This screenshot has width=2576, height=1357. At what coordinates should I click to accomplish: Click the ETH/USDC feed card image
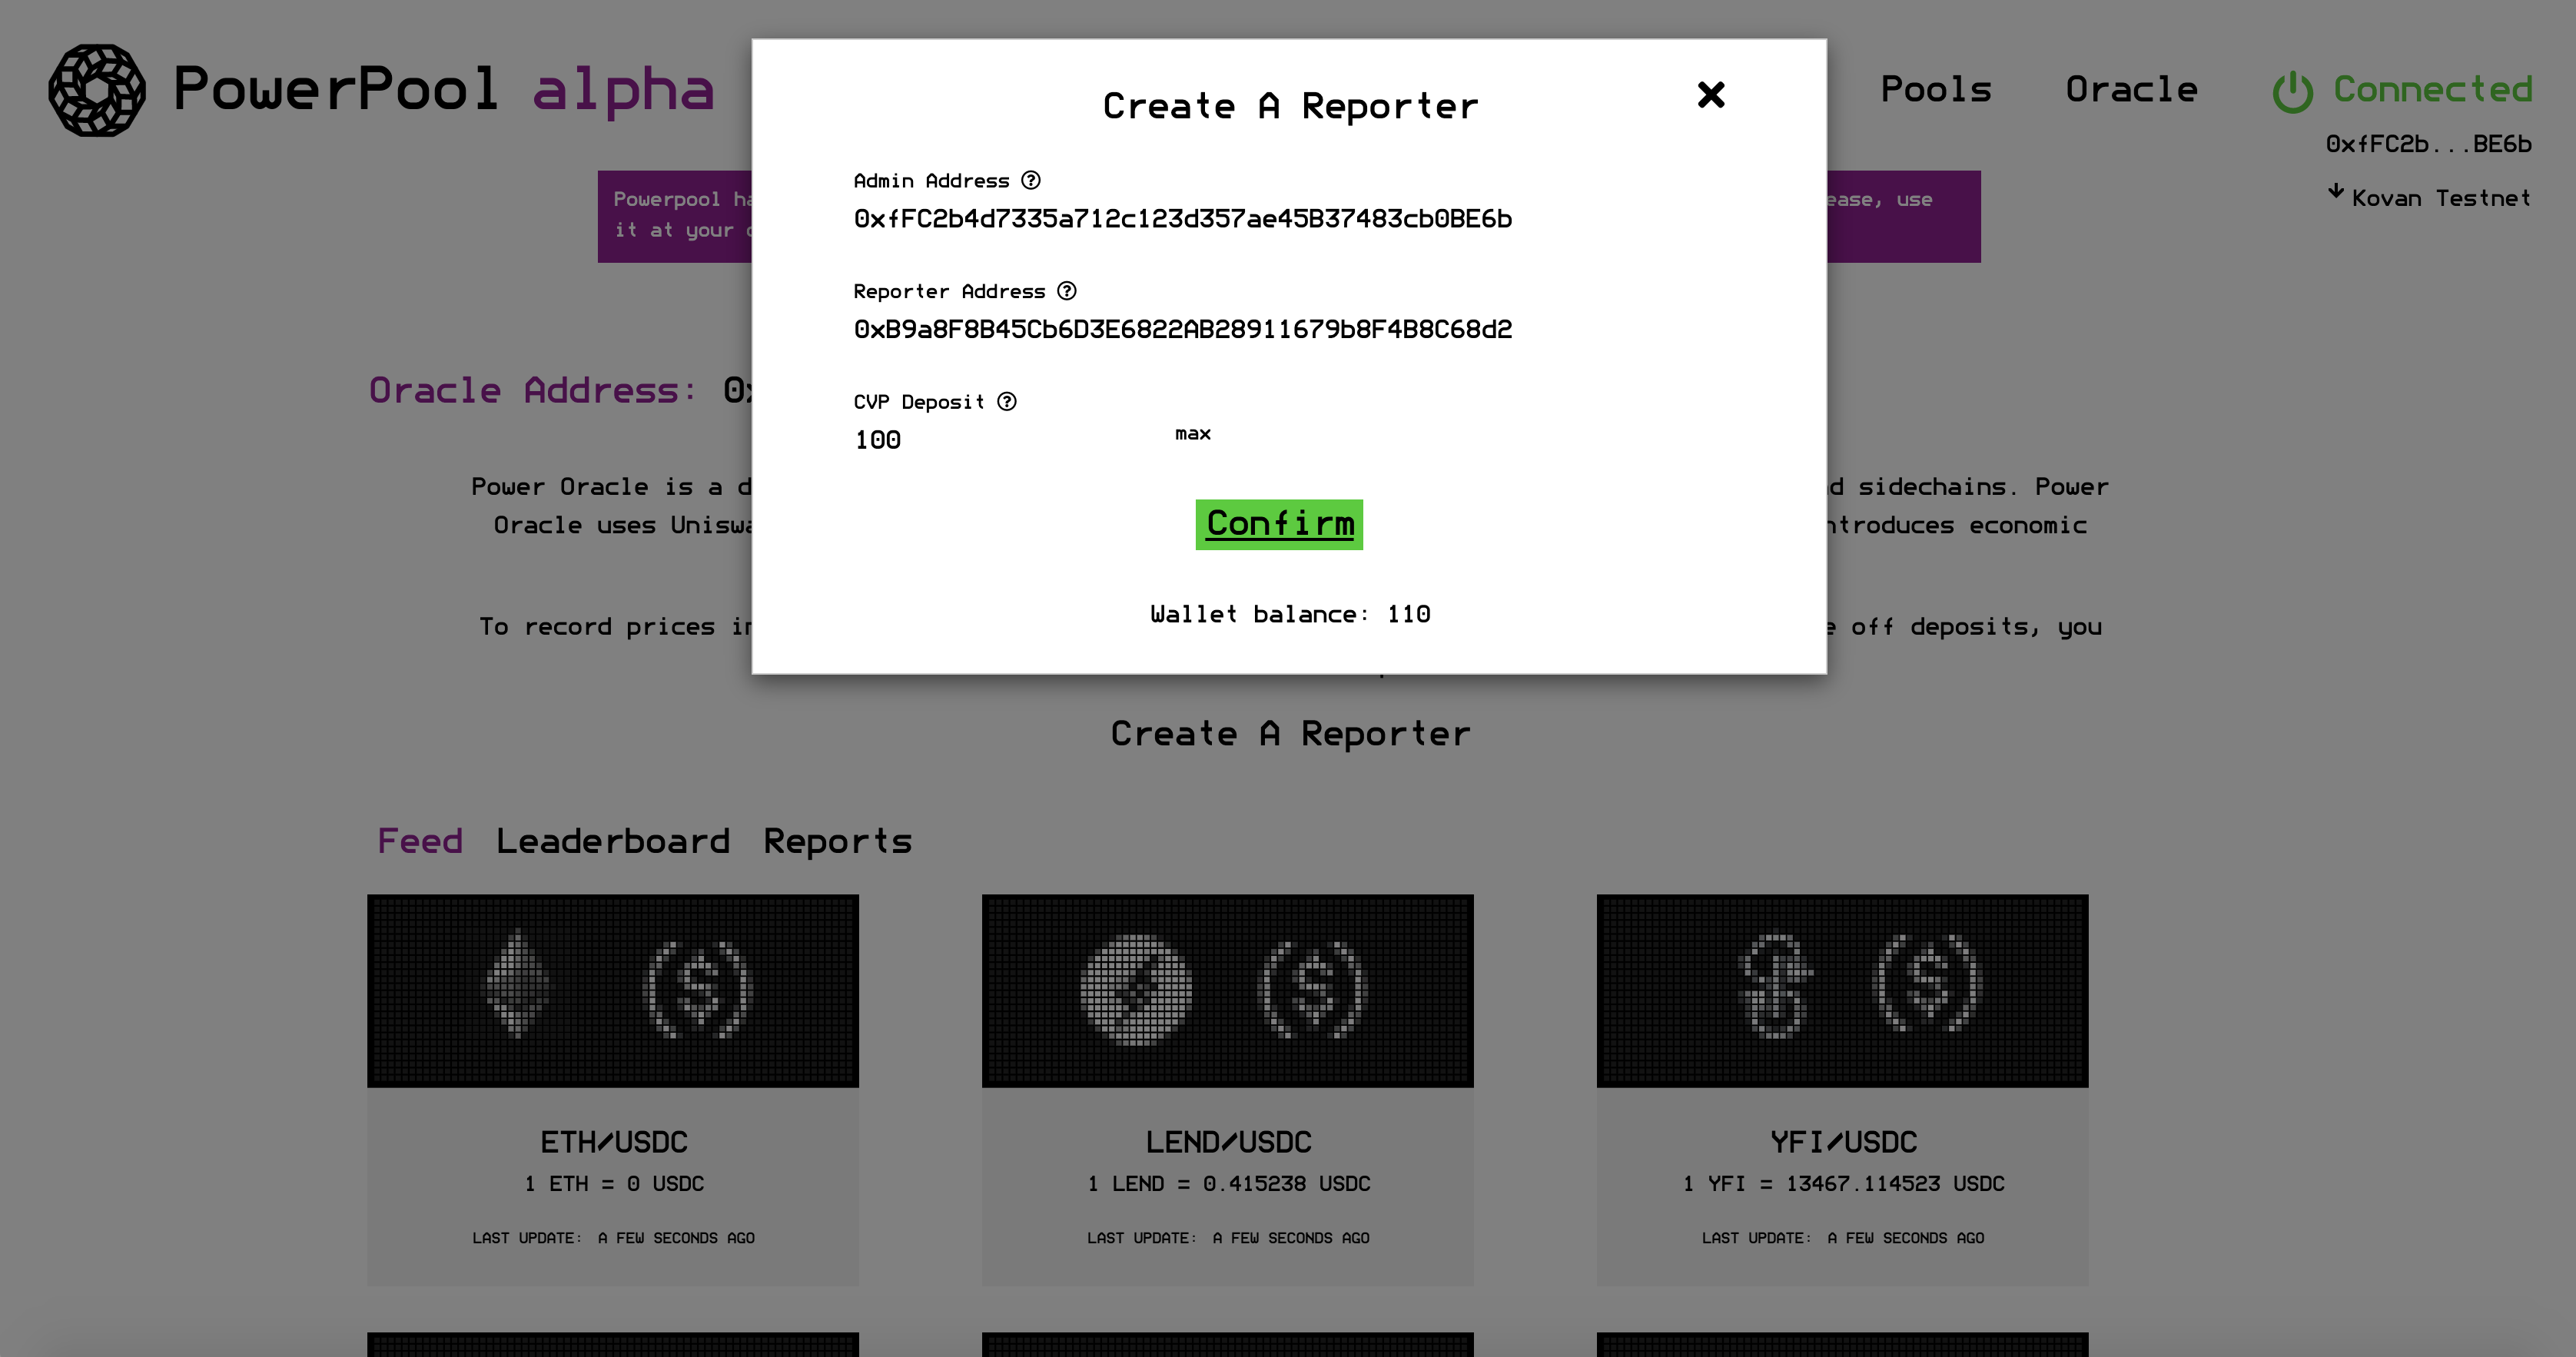[x=613, y=991]
